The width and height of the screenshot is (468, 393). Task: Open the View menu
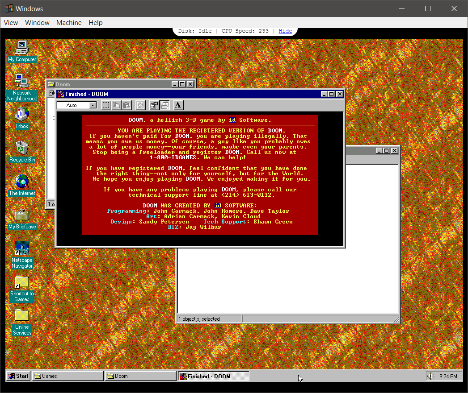coord(11,23)
